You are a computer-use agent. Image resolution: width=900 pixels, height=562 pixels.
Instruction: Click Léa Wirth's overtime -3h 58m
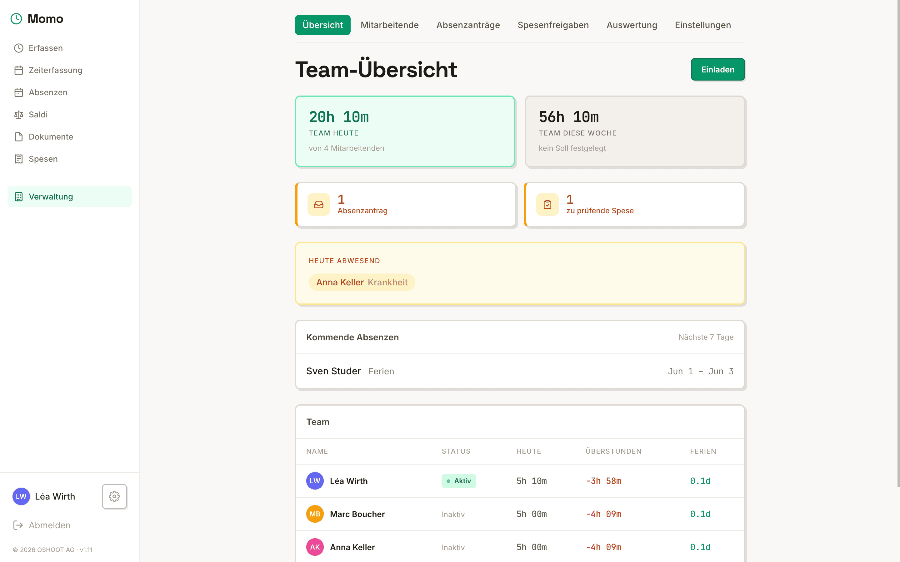(x=603, y=481)
